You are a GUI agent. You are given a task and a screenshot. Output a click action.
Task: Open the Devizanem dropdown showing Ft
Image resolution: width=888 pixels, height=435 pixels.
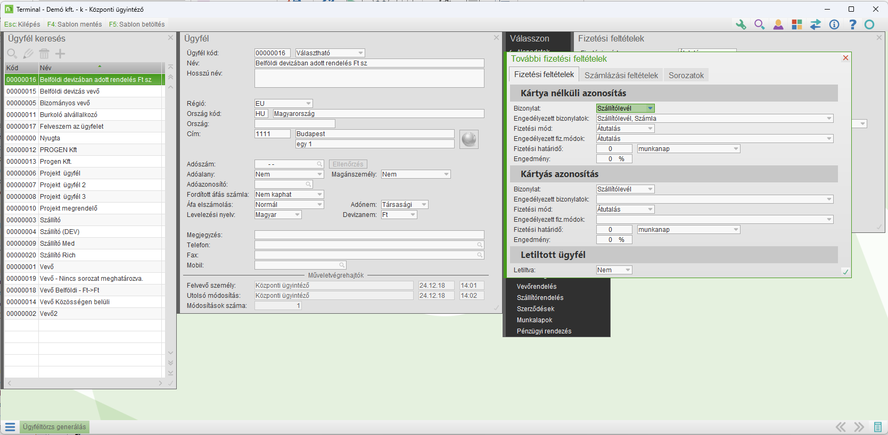click(412, 215)
